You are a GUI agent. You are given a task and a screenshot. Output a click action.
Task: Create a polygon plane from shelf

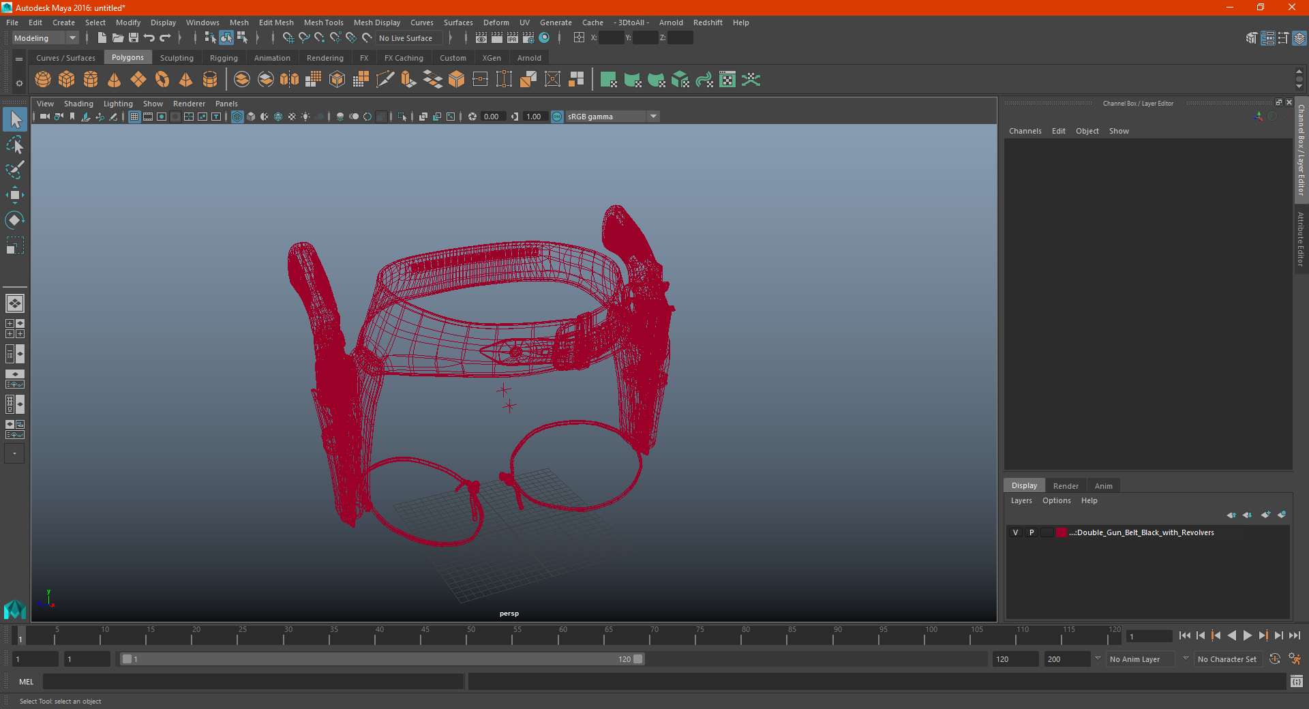coord(138,80)
